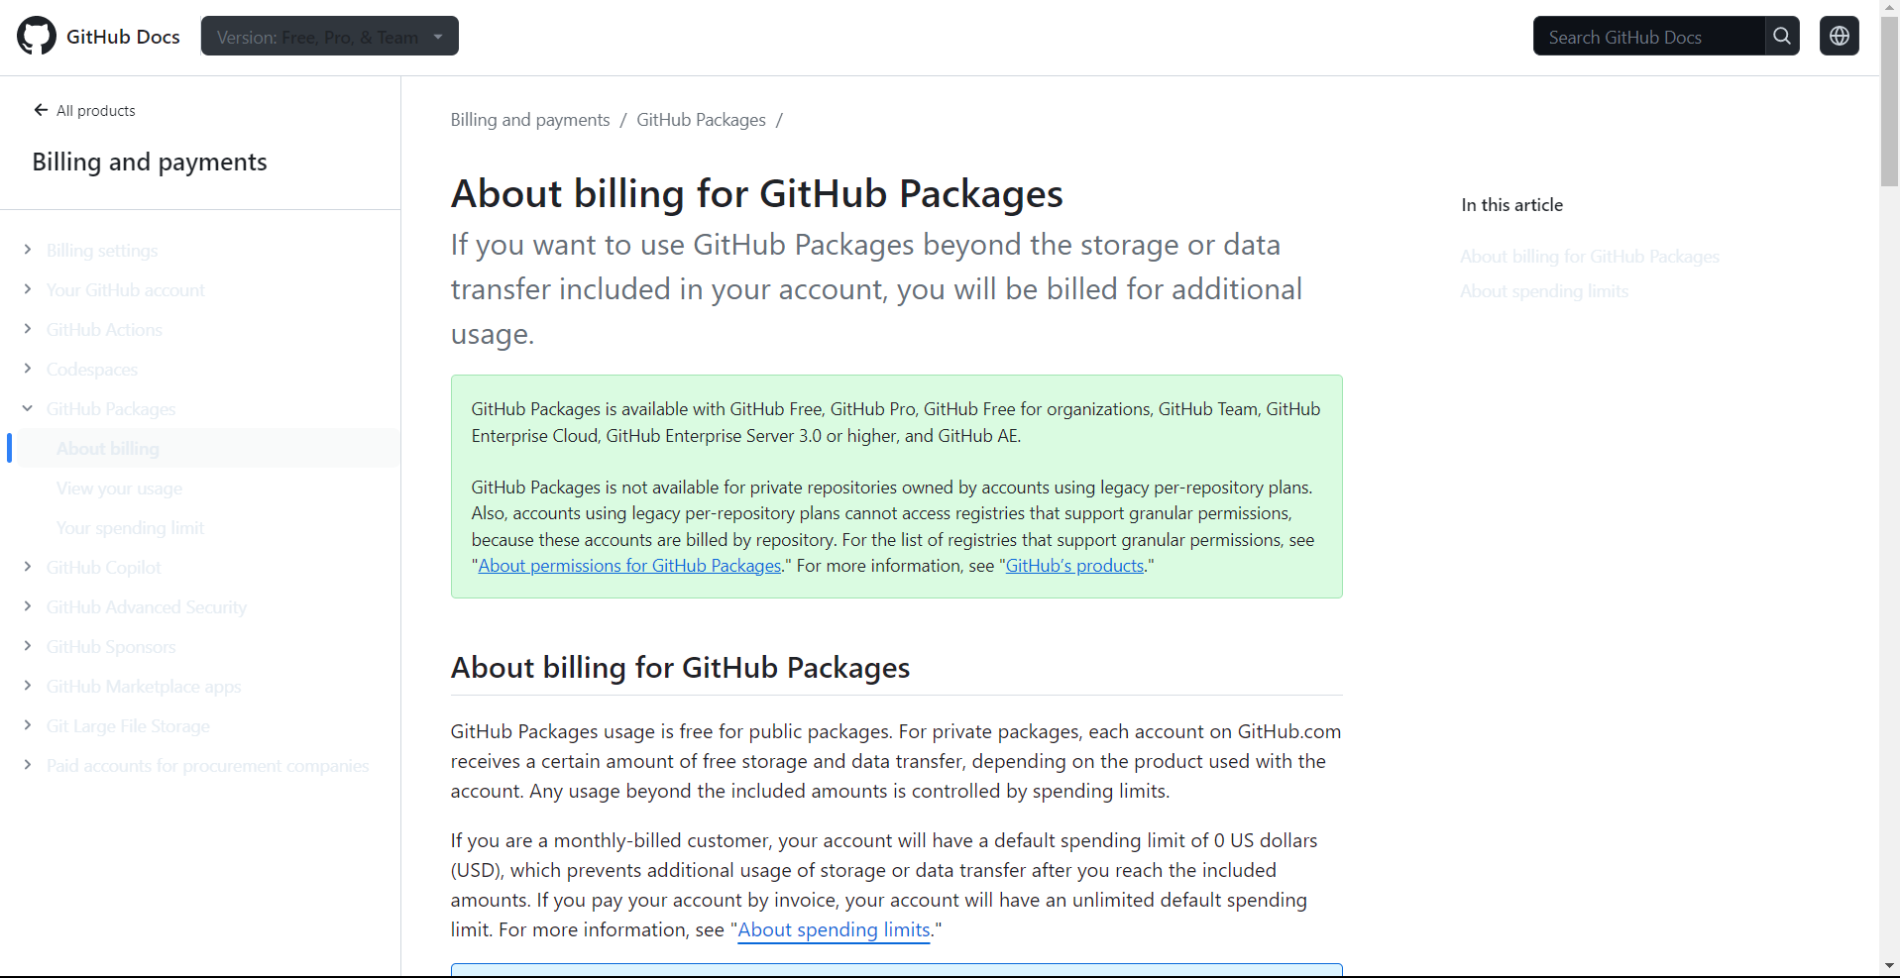Select View your usage in sidebar
1900x978 pixels.
point(119,488)
